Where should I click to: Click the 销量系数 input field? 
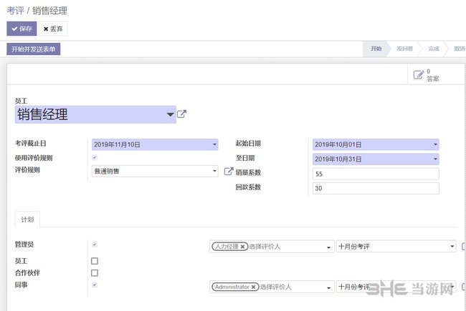coord(376,174)
